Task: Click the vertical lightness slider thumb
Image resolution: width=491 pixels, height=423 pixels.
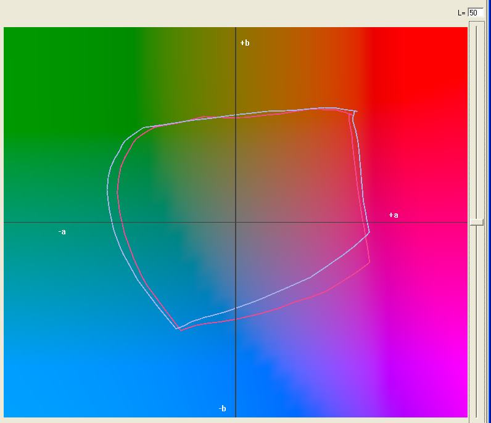Action: [x=476, y=222]
